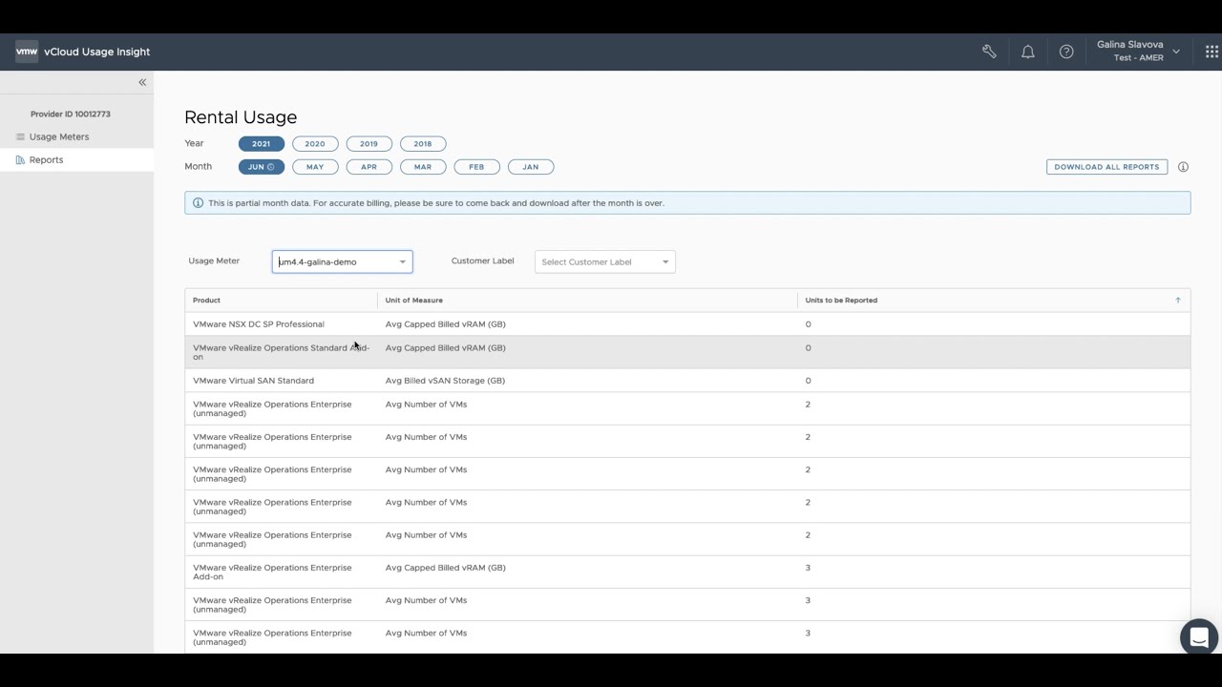Open the wrench tools icon
The image size is (1222, 687).
pos(989,52)
